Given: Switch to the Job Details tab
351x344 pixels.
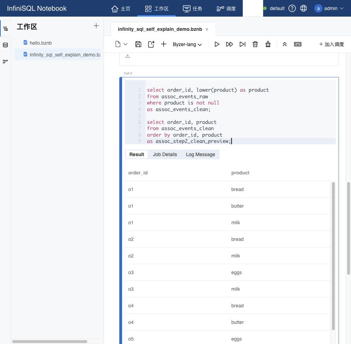Looking at the screenshot, I should coord(165,155).
